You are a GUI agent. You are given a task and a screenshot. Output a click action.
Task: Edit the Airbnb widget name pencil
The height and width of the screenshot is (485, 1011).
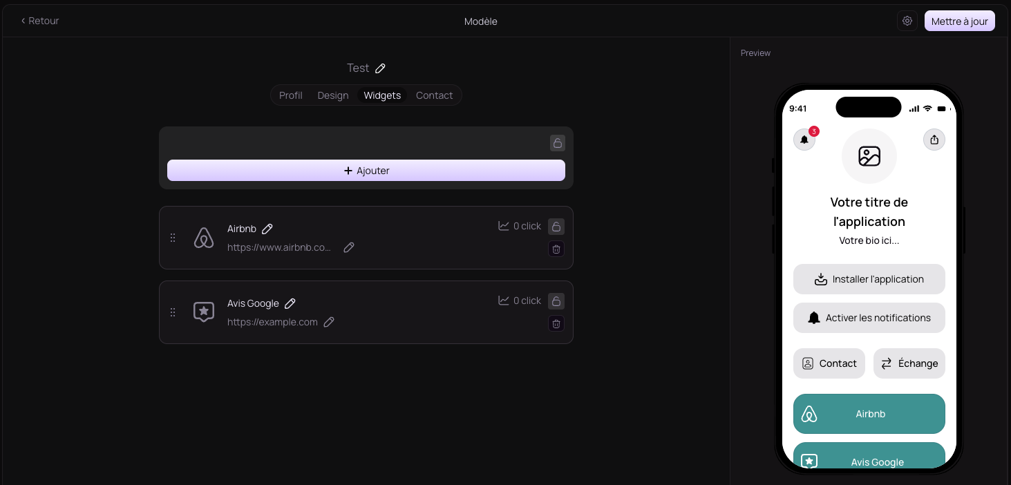267,229
